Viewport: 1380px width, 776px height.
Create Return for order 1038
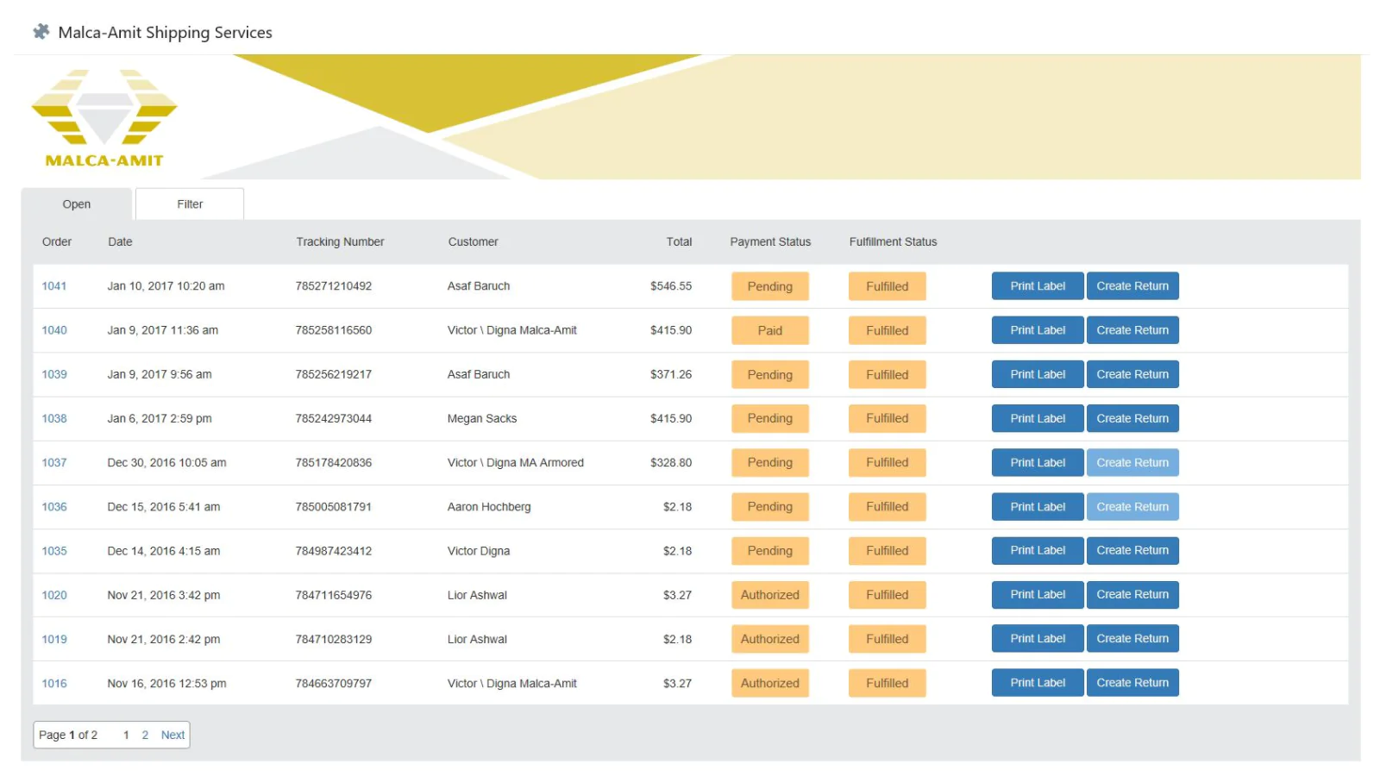pyautogui.click(x=1132, y=418)
